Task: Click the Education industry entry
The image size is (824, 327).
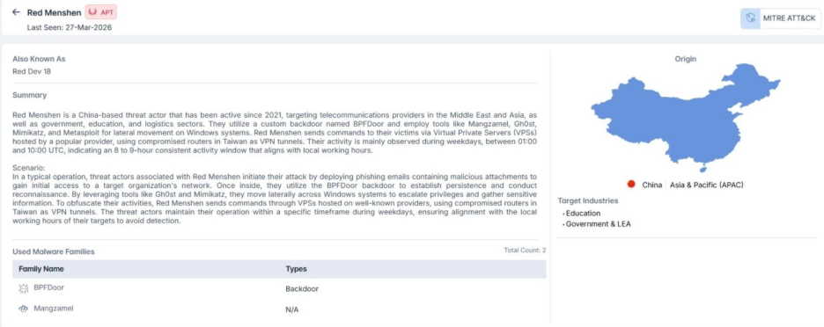Action: click(583, 213)
